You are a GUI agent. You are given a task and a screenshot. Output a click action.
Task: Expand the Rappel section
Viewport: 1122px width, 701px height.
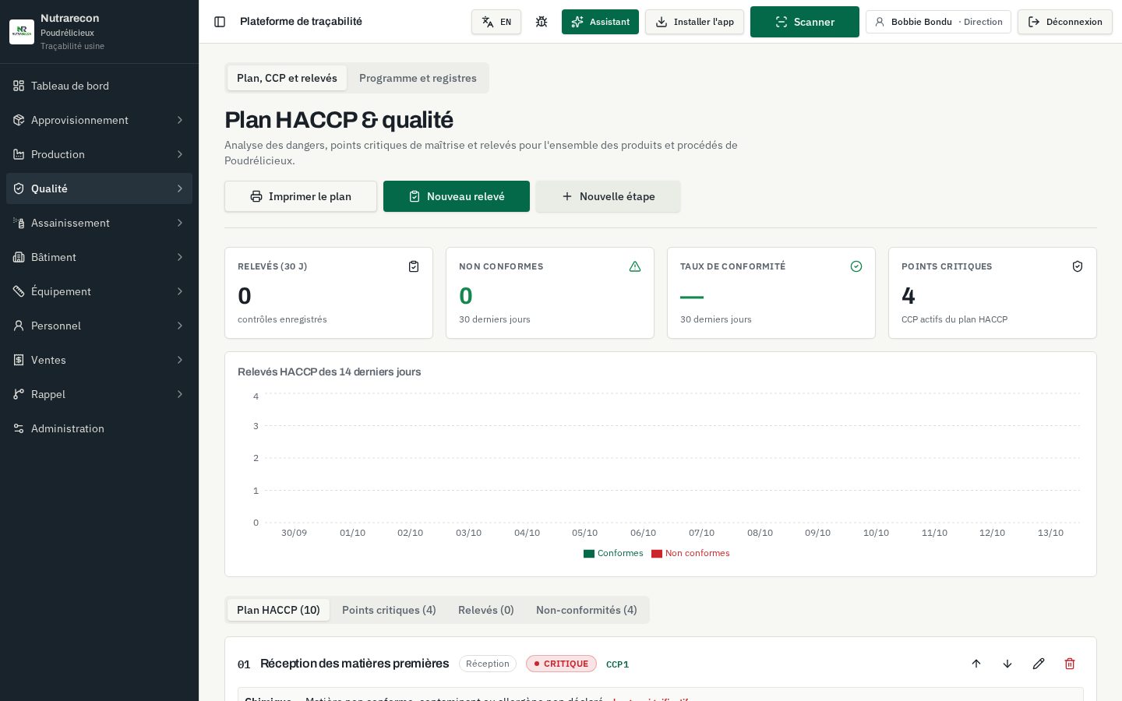coord(99,394)
